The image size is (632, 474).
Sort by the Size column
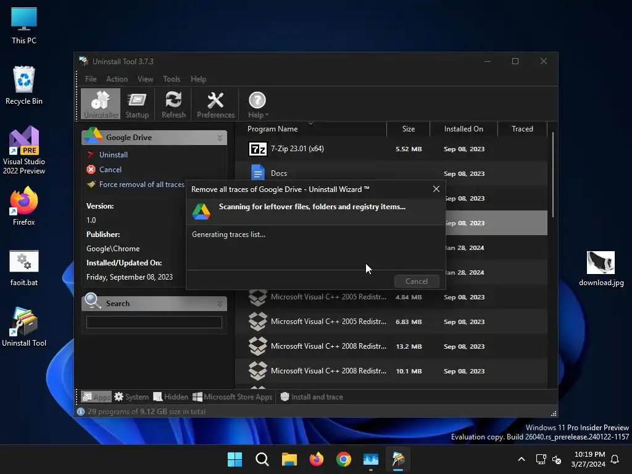409,129
